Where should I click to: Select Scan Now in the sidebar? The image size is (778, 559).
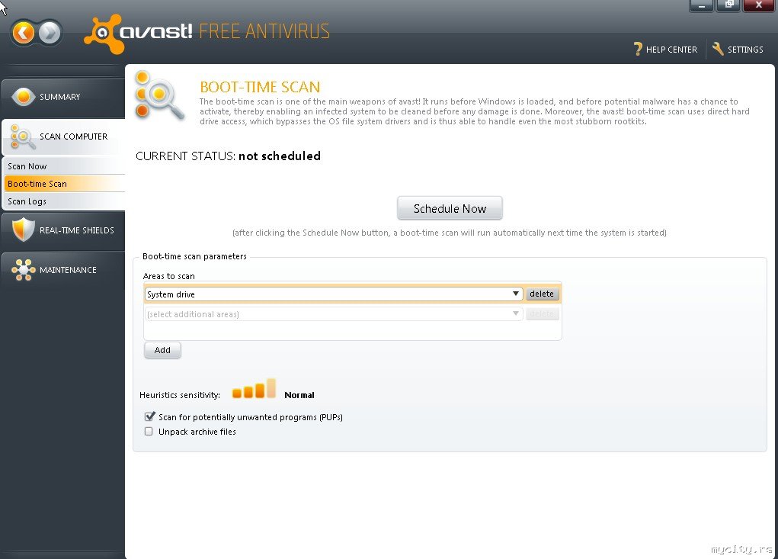[x=65, y=166]
